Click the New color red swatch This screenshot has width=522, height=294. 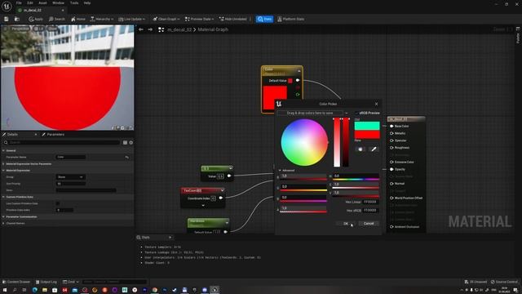click(x=367, y=134)
